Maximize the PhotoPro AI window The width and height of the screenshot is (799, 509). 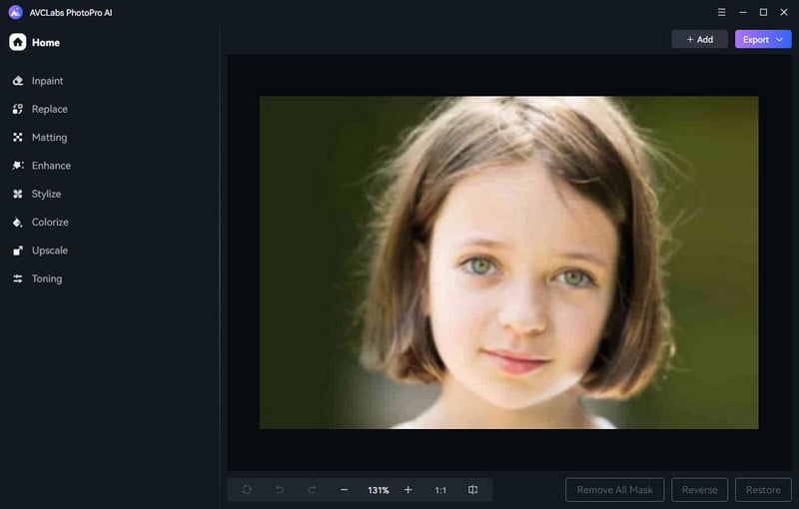point(763,12)
